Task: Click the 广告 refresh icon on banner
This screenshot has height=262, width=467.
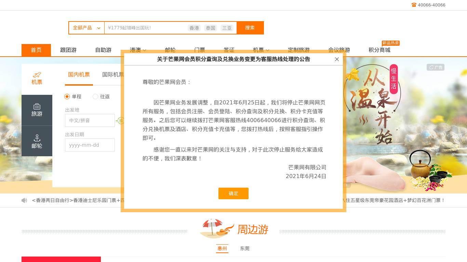Action: pyautogui.click(x=431, y=67)
